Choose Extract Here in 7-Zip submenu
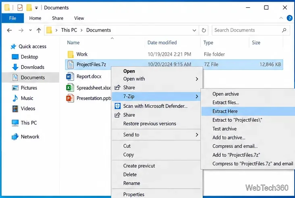295x198 pixels. click(x=248, y=111)
